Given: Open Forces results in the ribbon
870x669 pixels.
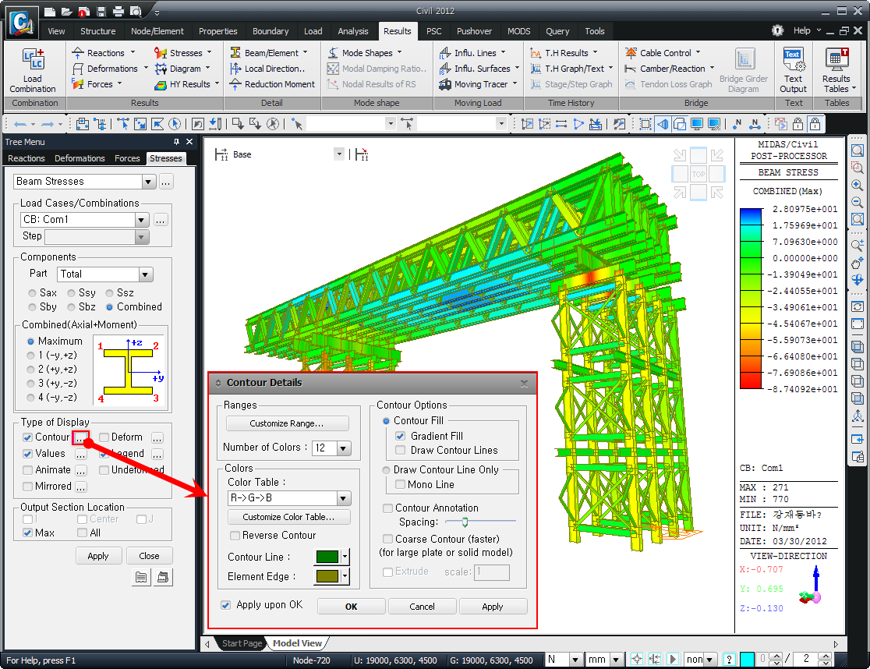Looking at the screenshot, I should click(x=97, y=83).
